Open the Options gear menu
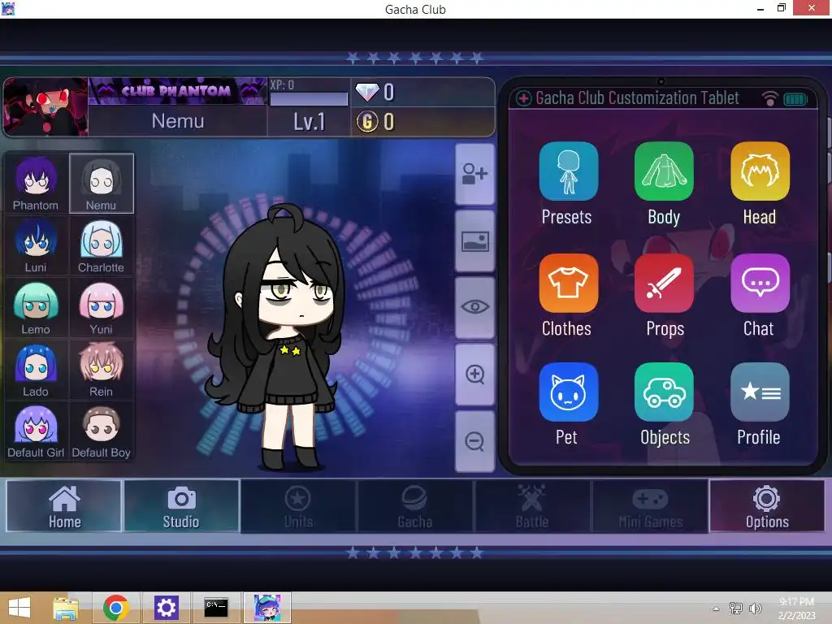This screenshot has height=624, width=832. (767, 506)
